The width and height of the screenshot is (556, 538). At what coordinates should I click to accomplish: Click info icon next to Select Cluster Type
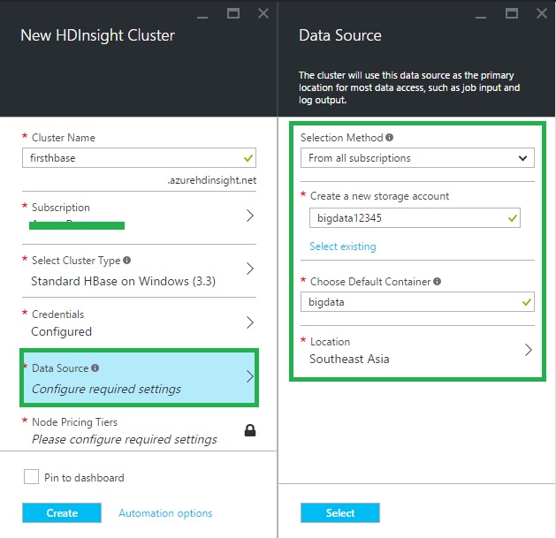pos(127,261)
